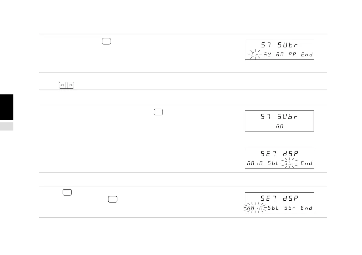Select non-blinking Sbr in the bottom display
Image resolution: width=362 pixels, height=255 pixels.
pyautogui.click(x=289, y=208)
